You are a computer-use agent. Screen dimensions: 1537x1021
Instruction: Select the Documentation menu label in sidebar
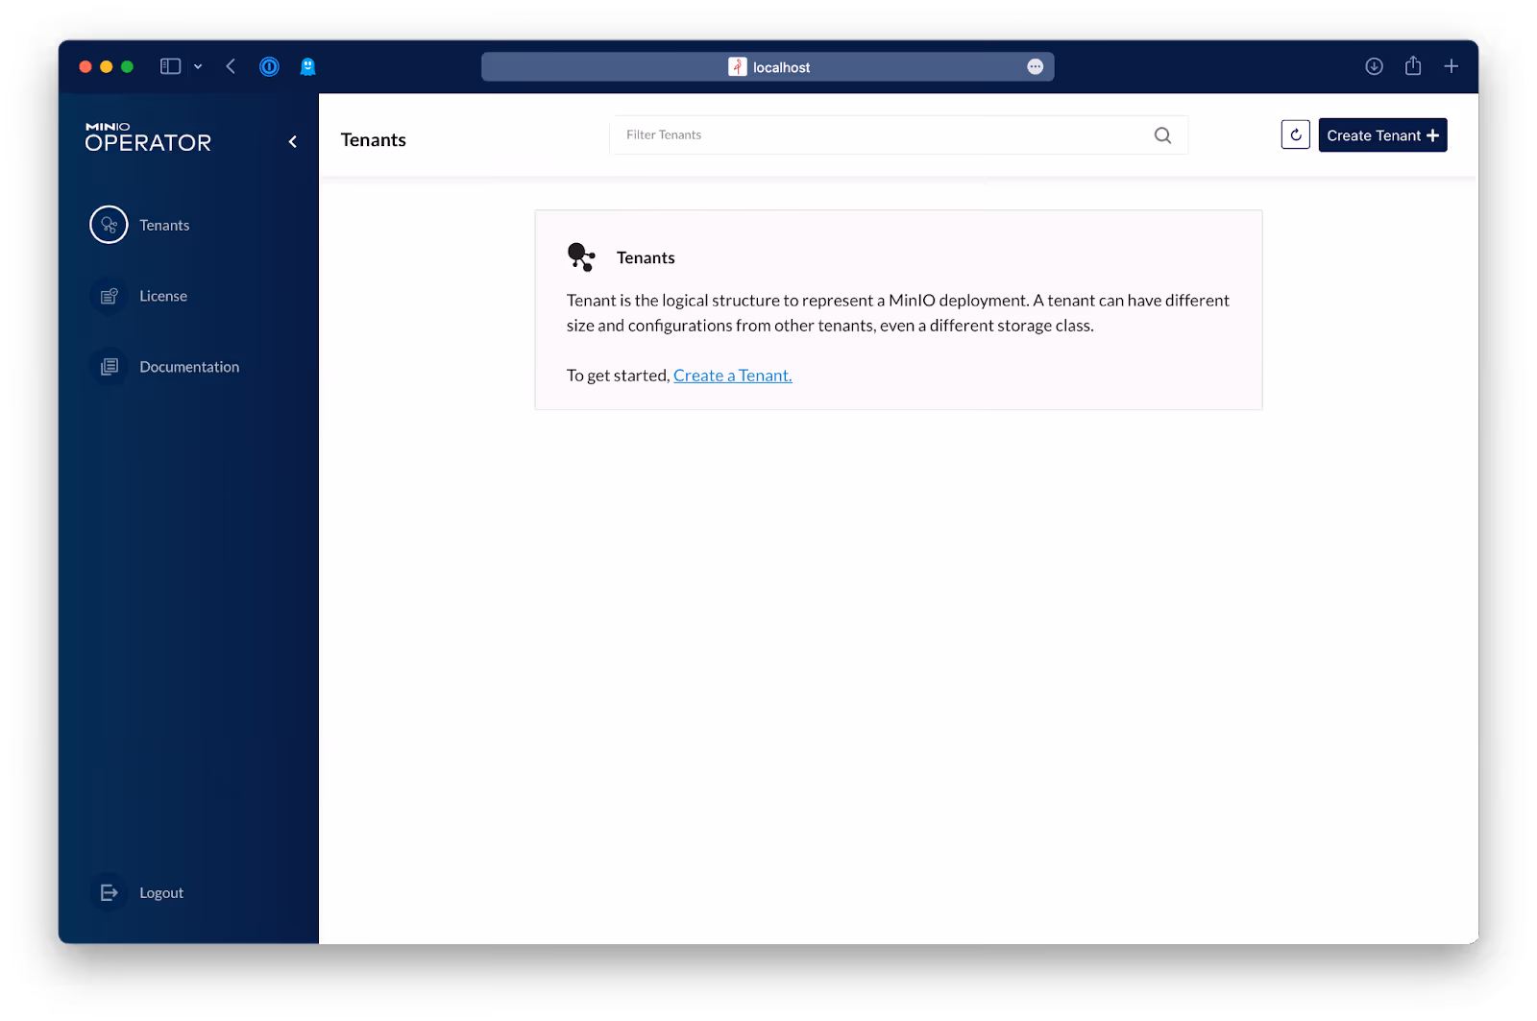189,367
